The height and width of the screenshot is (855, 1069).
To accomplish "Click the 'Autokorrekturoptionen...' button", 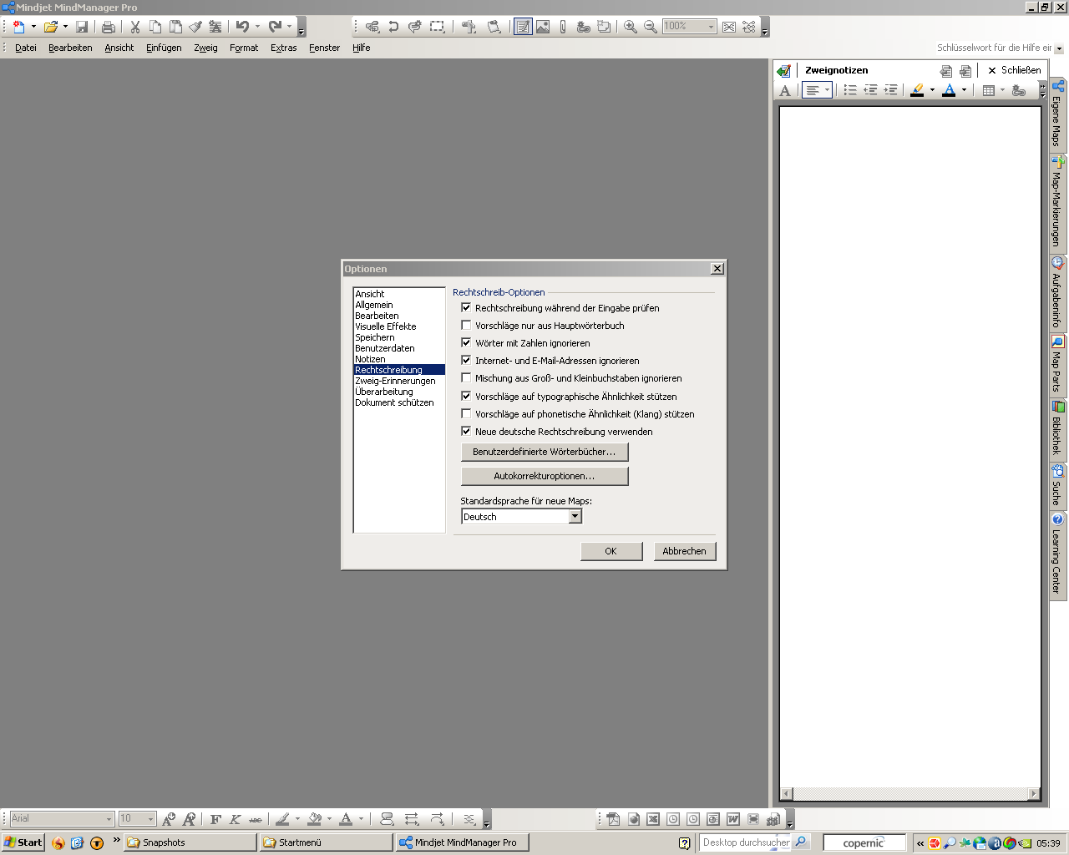I will pos(545,476).
